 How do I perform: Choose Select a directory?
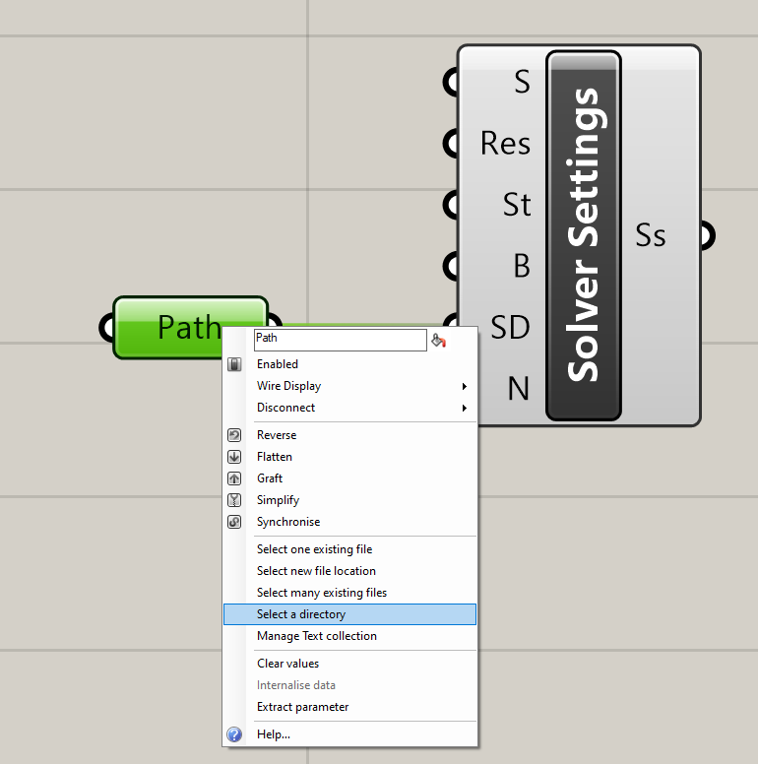click(x=301, y=614)
